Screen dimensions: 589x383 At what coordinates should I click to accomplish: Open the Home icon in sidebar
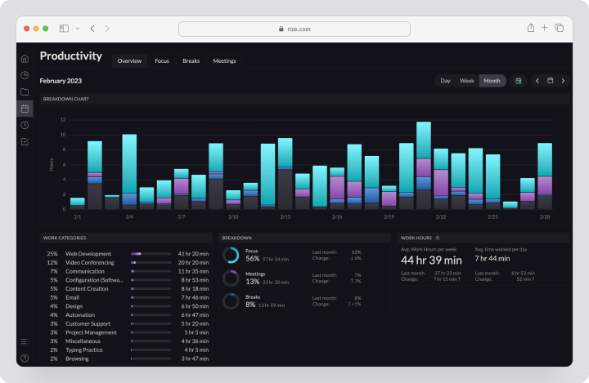click(25, 59)
